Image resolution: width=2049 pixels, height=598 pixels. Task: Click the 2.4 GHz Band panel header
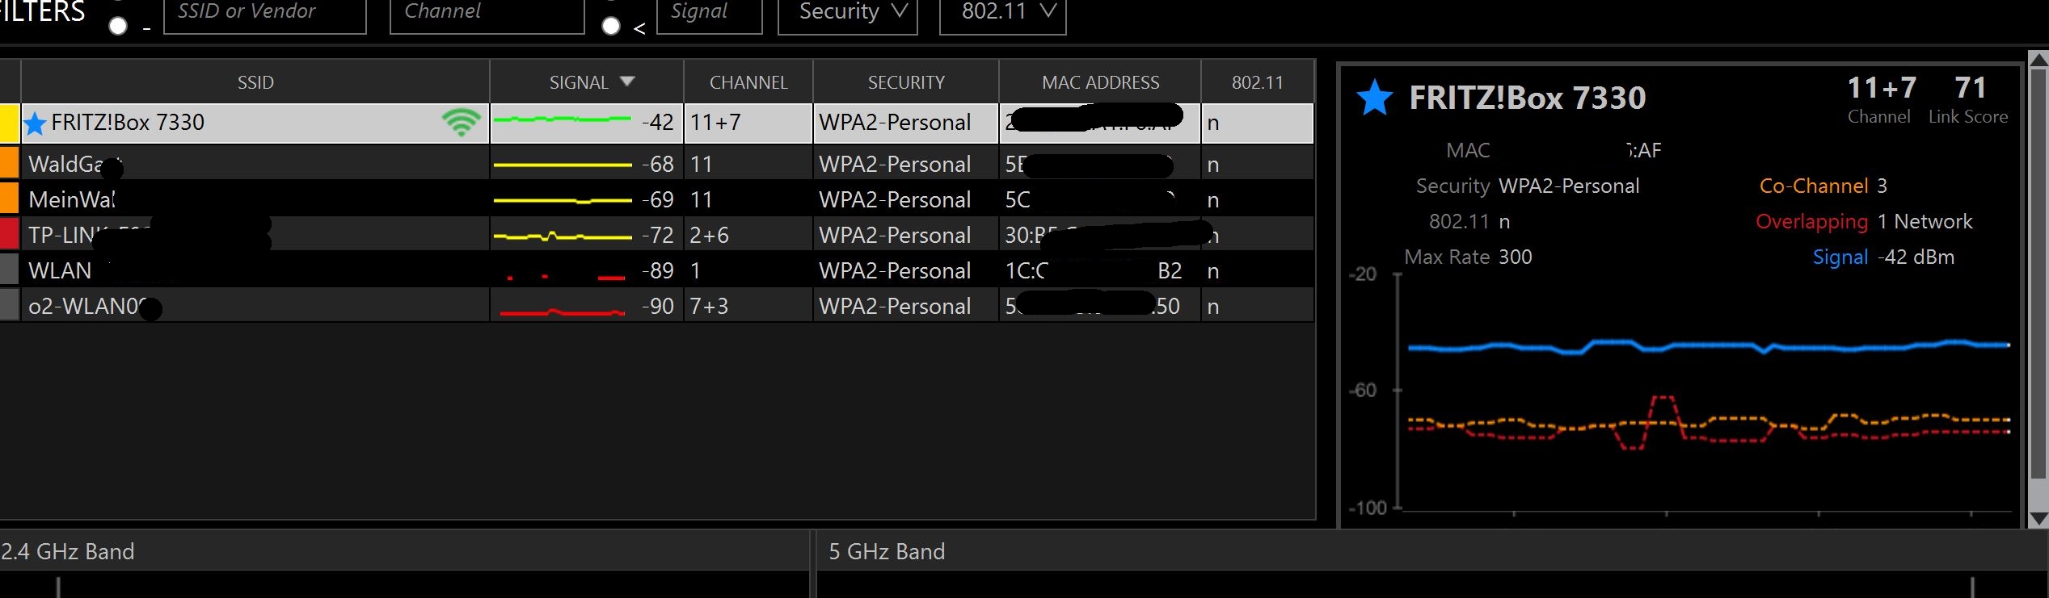[x=404, y=551]
